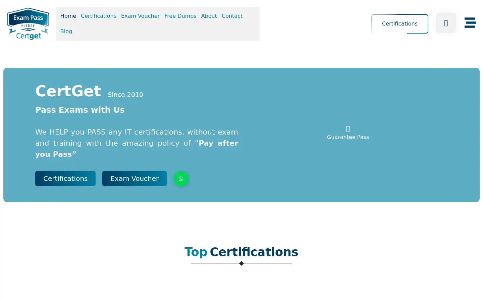Open the About page link
The width and height of the screenshot is (483, 302).
pyautogui.click(x=209, y=16)
